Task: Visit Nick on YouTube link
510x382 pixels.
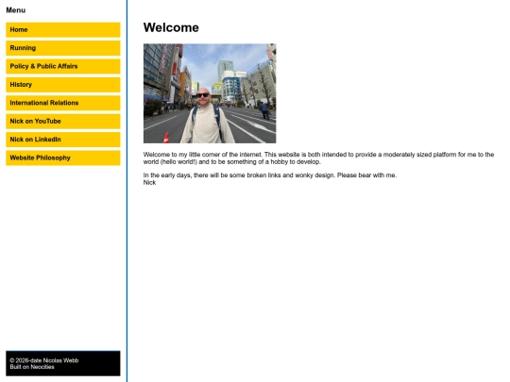Action: click(x=63, y=121)
